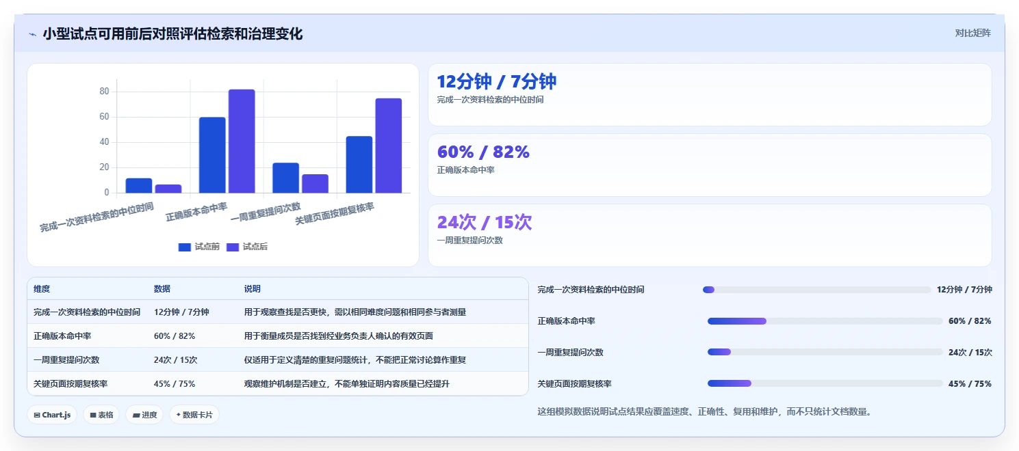This screenshot has height=451, width=1019.
Task: Click the table cell 60% / 82%
Action: [175, 336]
